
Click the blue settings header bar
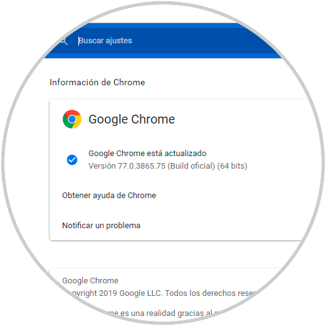(x=163, y=41)
